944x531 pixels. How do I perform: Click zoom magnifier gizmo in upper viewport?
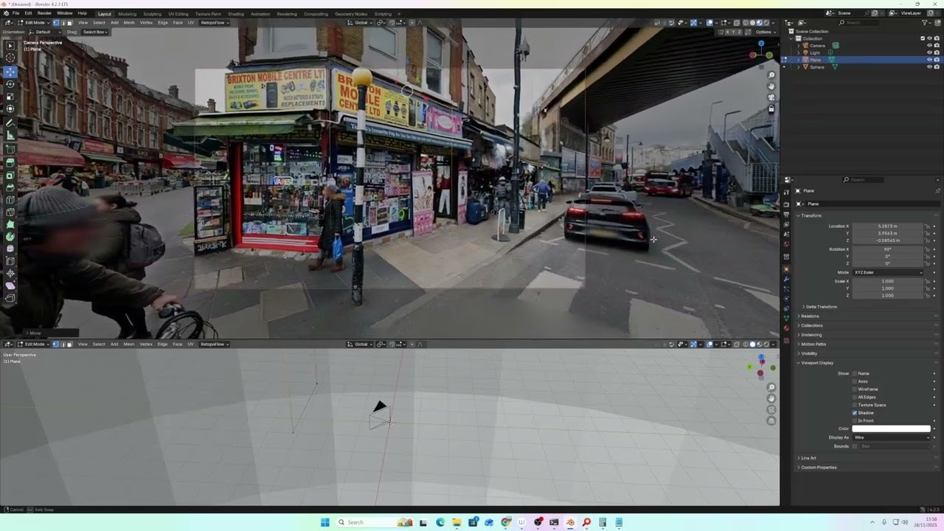click(771, 75)
